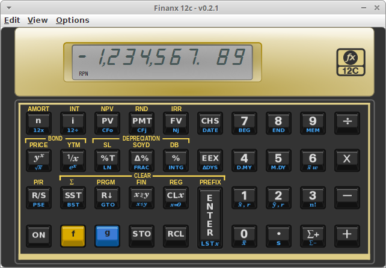This screenshot has height=268, width=386.
Task: Click the number 8 key
Action: click(x=278, y=123)
